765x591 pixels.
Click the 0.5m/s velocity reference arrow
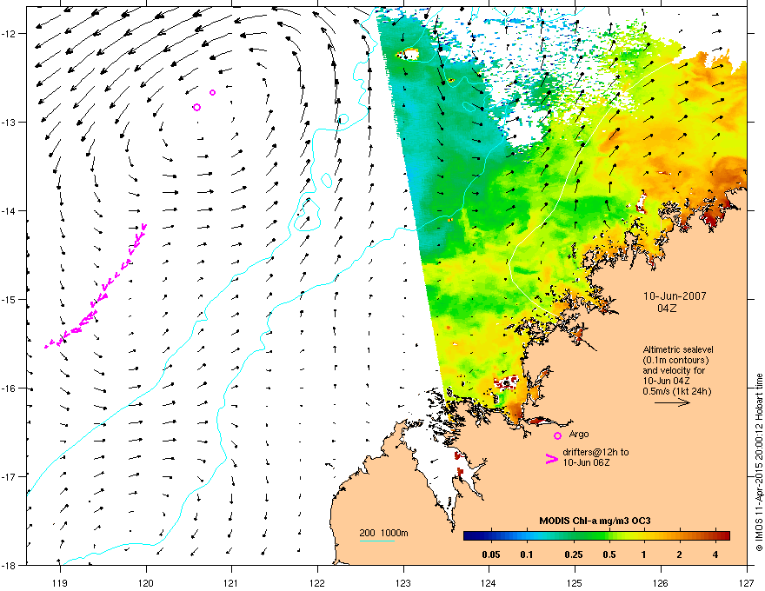click(x=672, y=402)
